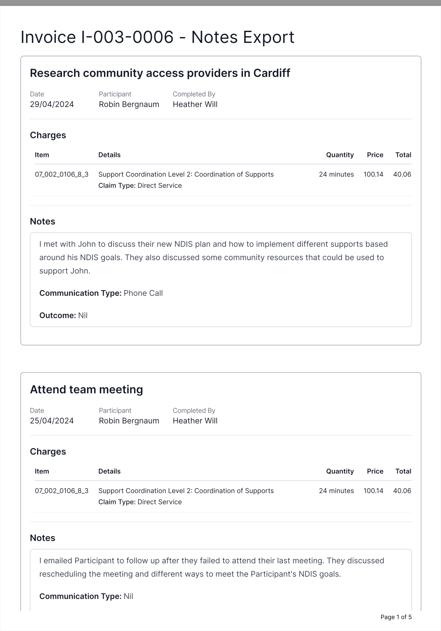The height and width of the screenshot is (631, 441).
Task: Click the Invoice I-003-0006 Notes Export title
Action: click(x=157, y=37)
